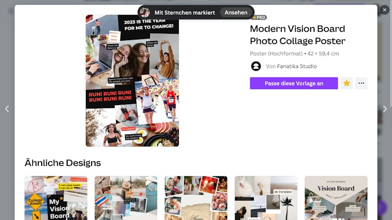Open the three-dot more options menu

coord(361,83)
